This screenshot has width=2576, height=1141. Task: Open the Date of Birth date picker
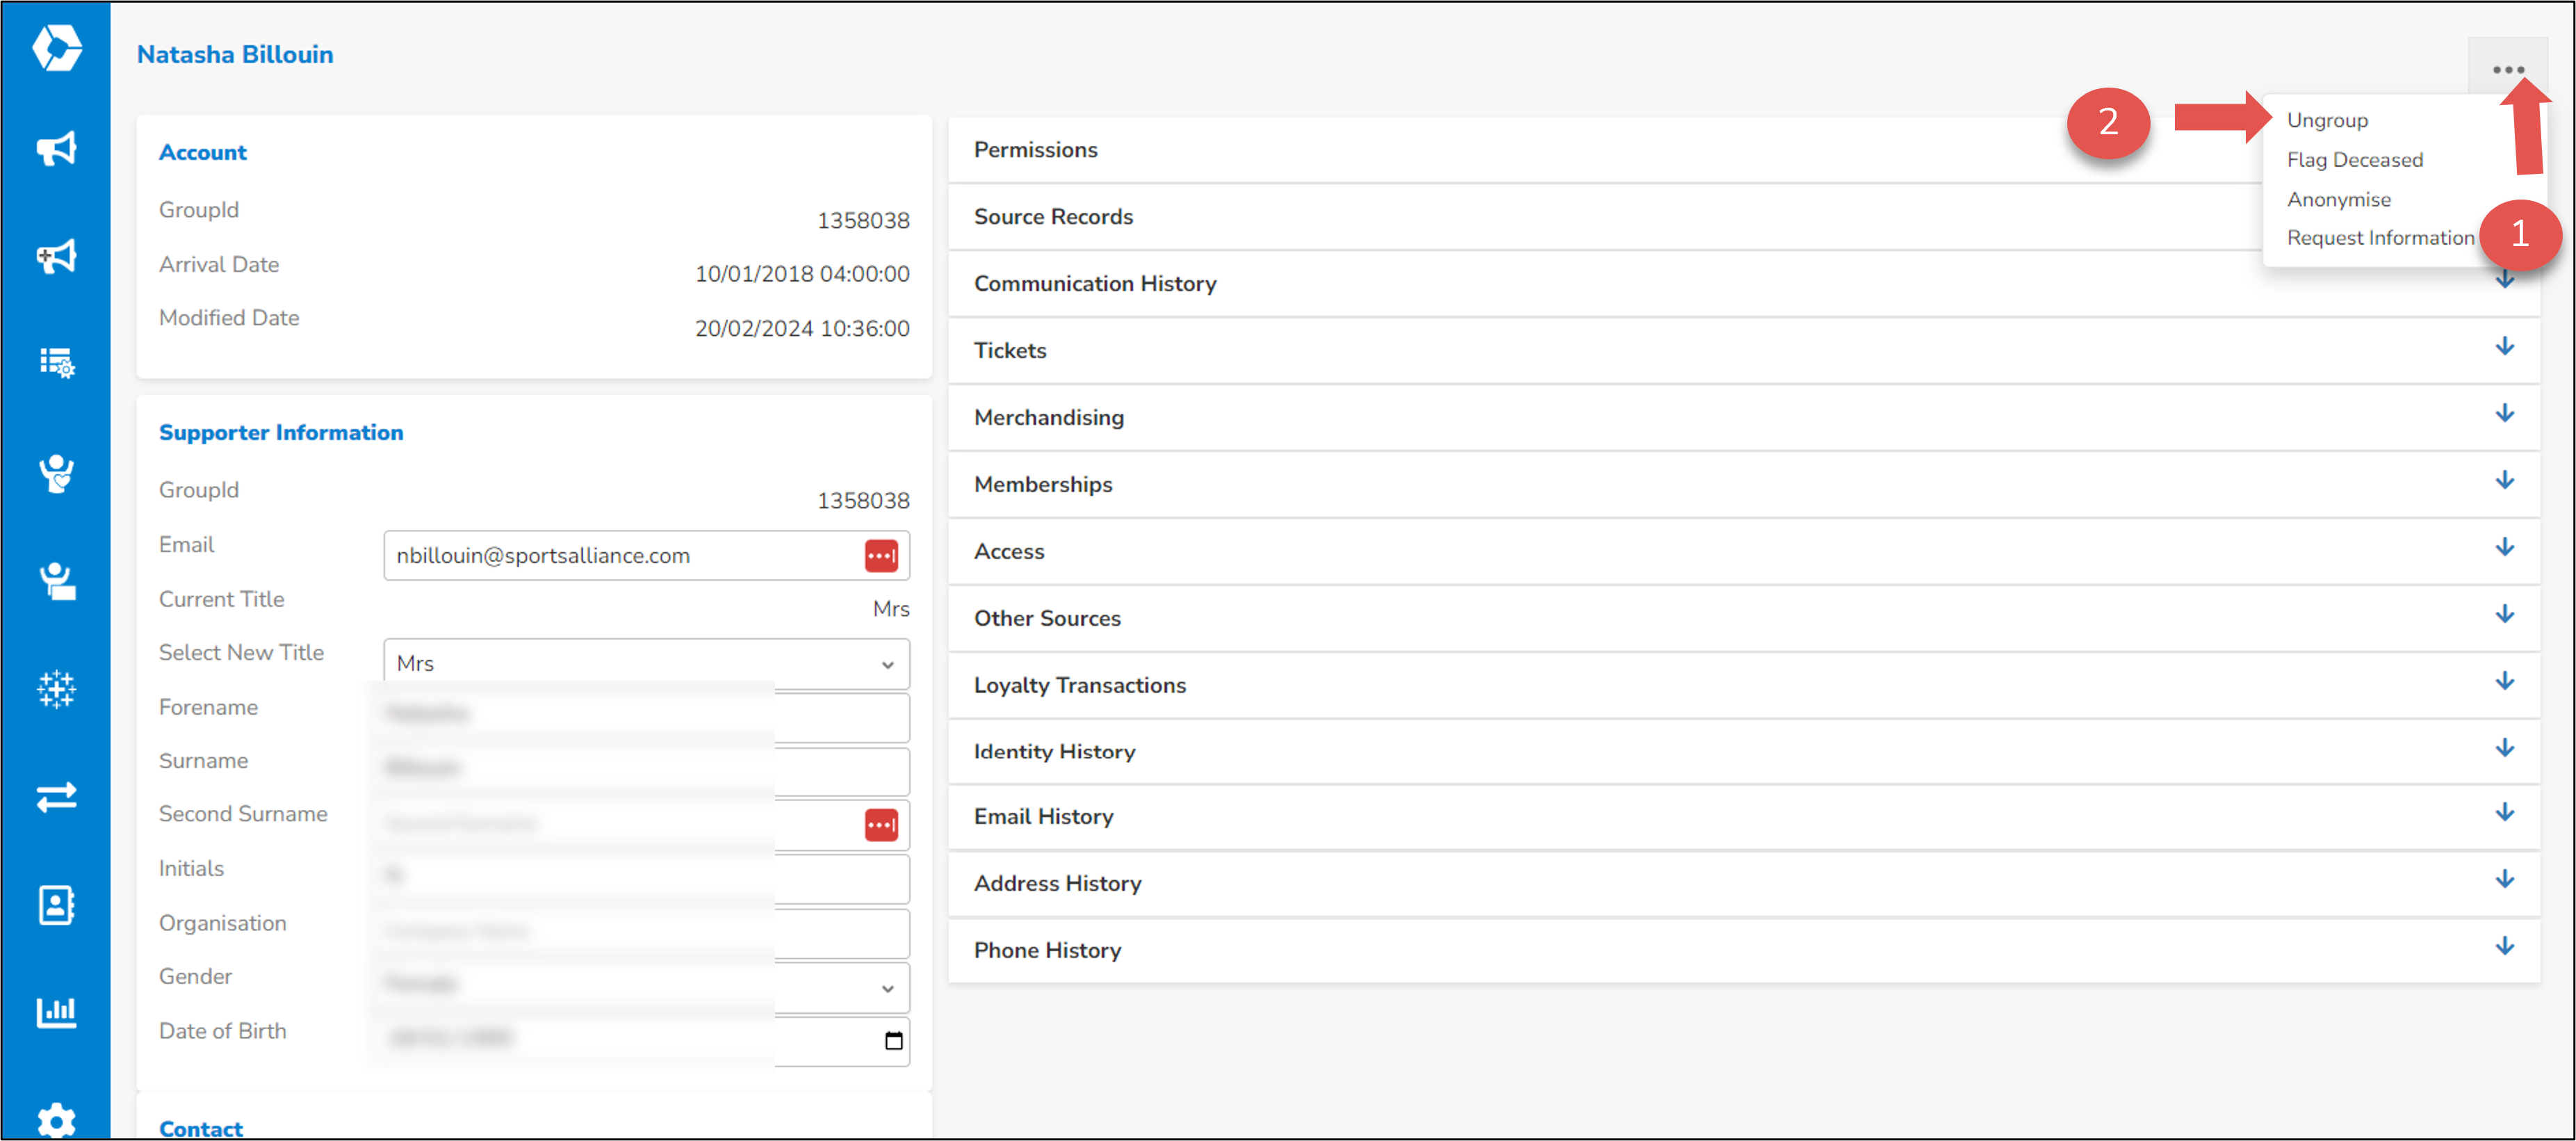pyautogui.click(x=893, y=1040)
